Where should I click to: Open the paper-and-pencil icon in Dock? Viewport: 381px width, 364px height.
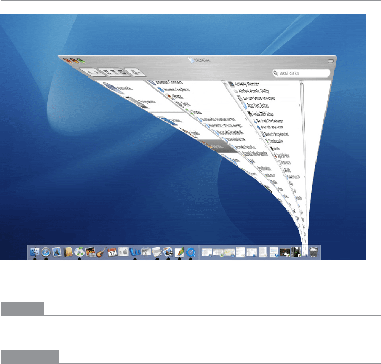[157, 252]
